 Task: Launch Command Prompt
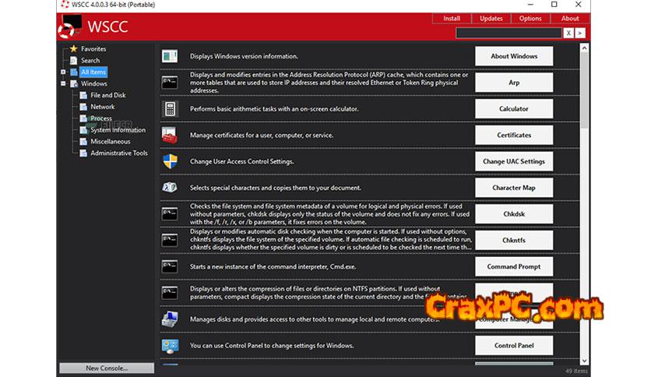pyautogui.click(x=514, y=266)
